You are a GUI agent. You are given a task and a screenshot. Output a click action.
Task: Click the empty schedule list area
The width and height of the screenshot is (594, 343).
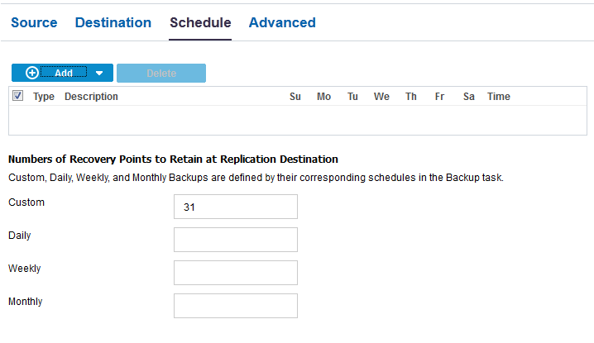(x=298, y=120)
